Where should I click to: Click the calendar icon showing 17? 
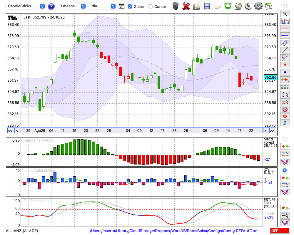coord(268,6)
